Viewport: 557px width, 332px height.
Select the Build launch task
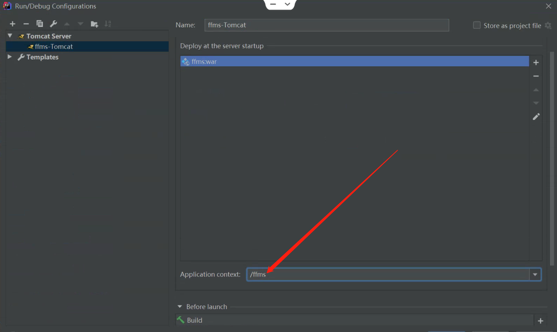[x=355, y=320]
